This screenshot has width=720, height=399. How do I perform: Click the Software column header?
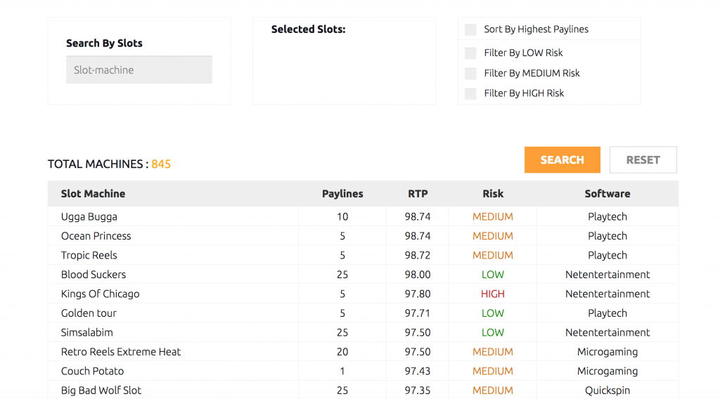[607, 194]
